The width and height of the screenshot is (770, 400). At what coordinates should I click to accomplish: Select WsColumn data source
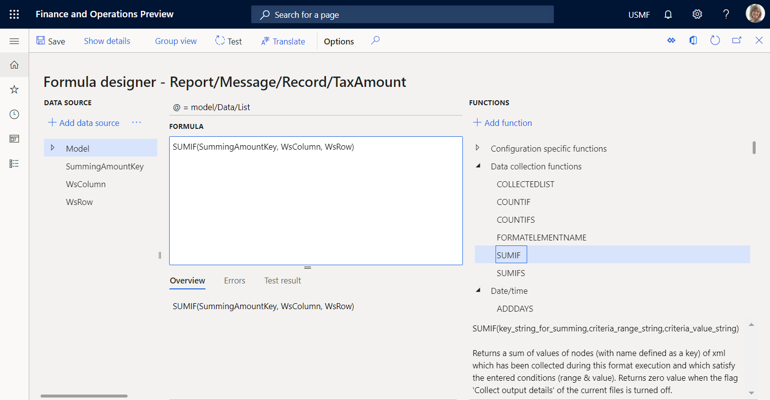tap(86, 184)
